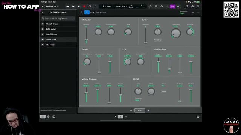
Task: Select The Flood preset
Action: point(58,45)
